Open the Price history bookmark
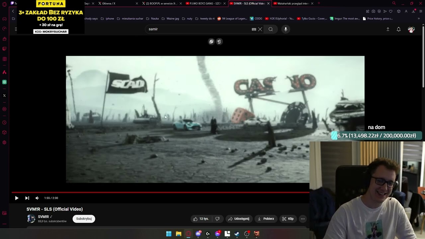The height and width of the screenshot is (239, 425). (378, 19)
